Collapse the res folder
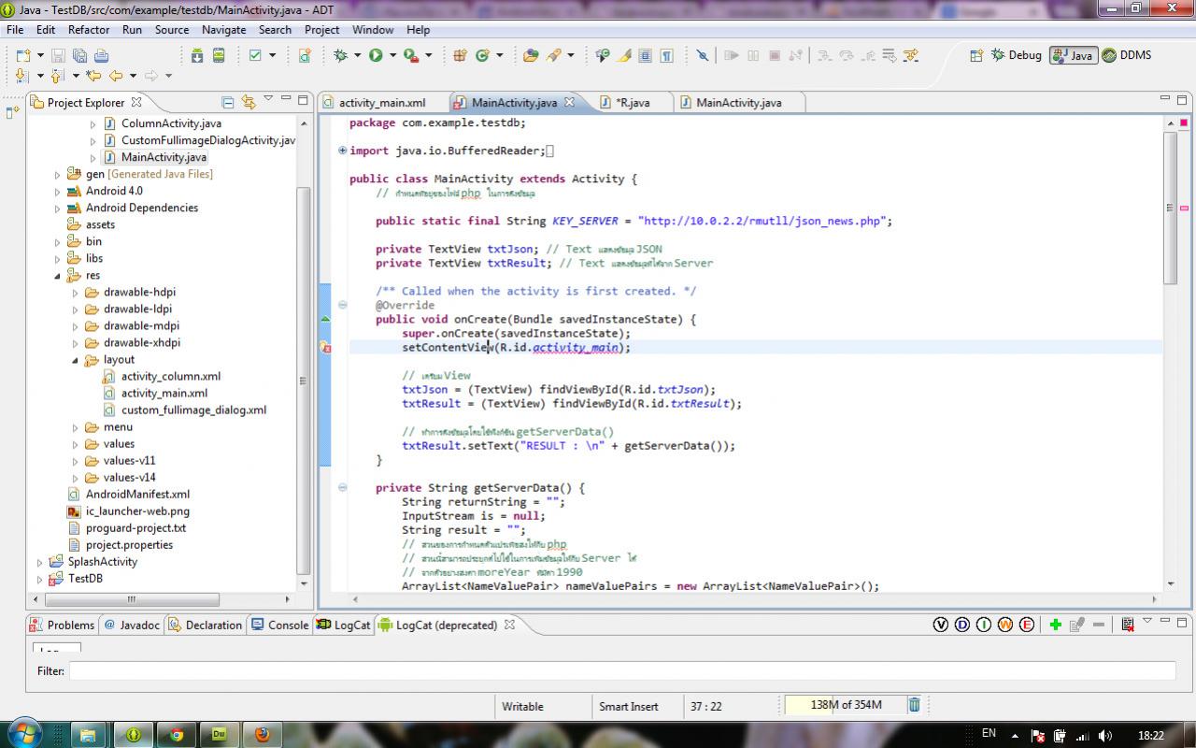This screenshot has width=1196, height=748. [x=57, y=276]
